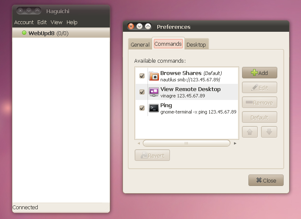Viewport: 301px width, 219px height.
Task: Click the Revert button
Action: [x=152, y=155]
